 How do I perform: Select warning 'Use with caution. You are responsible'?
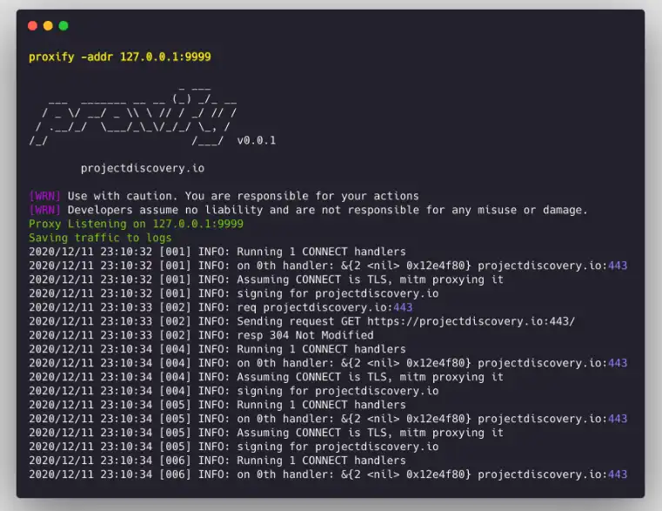(x=224, y=196)
